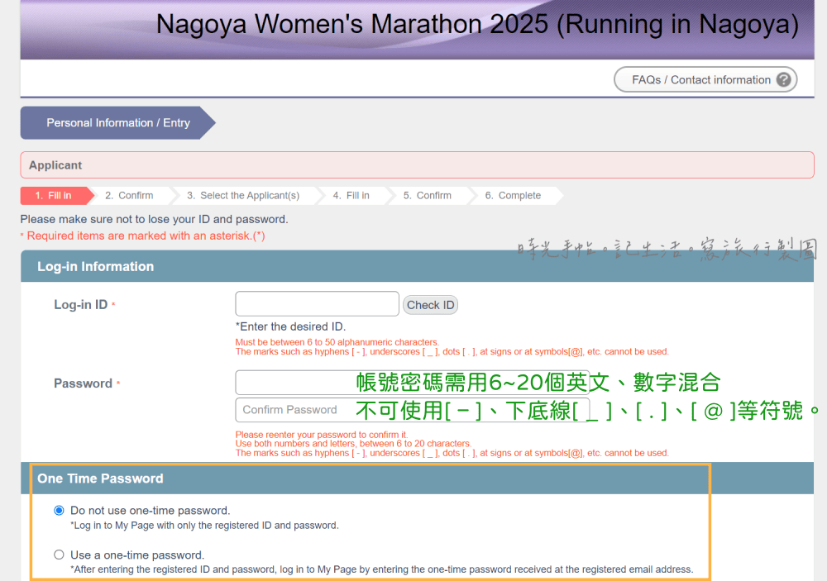This screenshot has height=581, width=827.
Task: Click the One Time Password heading
Action: tap(100, 479)
